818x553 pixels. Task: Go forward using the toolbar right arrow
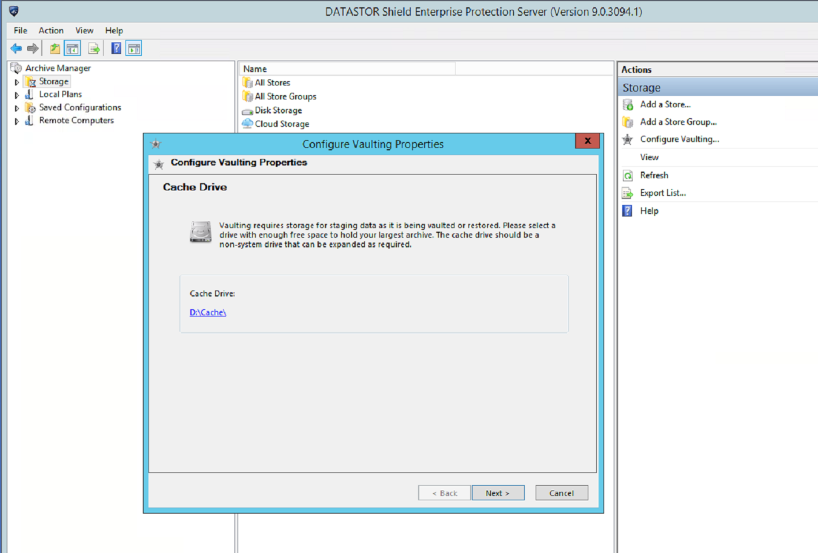pyautogui.click(x=33, y=49)
